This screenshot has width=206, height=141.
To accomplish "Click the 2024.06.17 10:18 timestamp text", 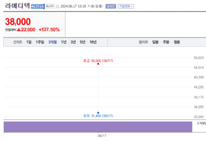I will [73, 6].
